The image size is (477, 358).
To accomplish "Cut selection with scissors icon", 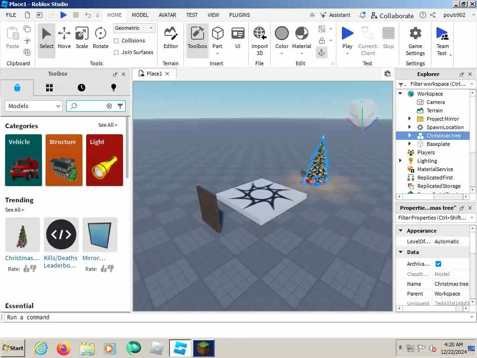I will tap(27, 41).
